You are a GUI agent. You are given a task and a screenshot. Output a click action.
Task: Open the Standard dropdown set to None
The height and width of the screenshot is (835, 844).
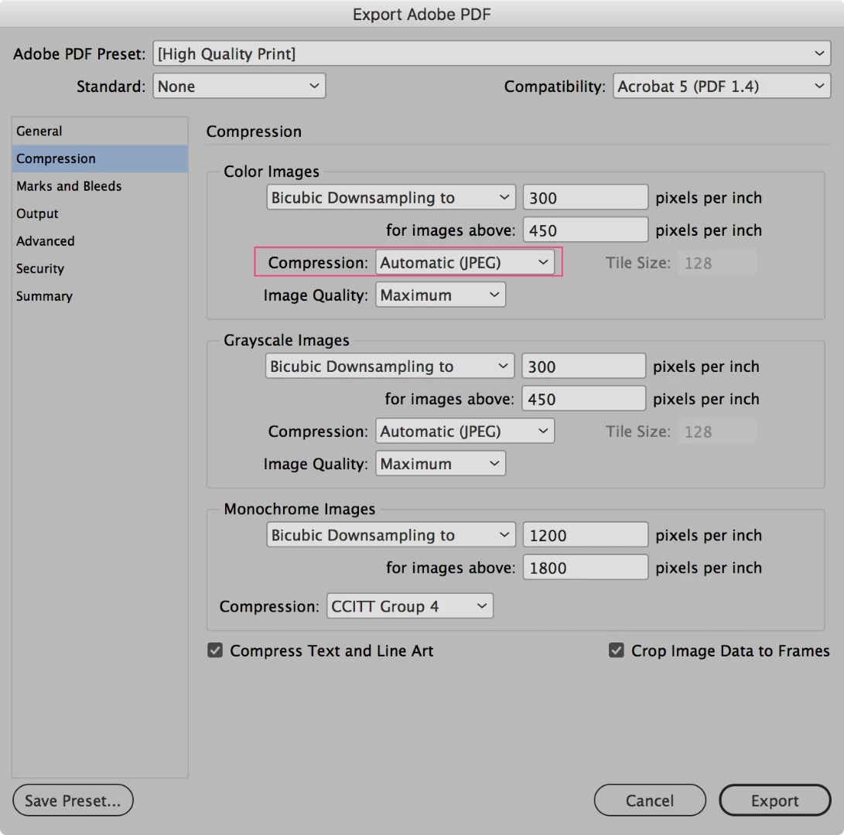(x=239, y=86)
